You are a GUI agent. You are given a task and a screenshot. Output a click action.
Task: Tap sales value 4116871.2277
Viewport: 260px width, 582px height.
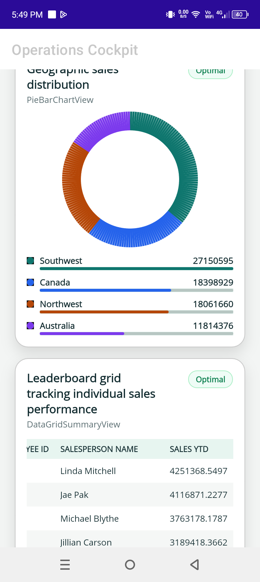[x=199, y=495]
